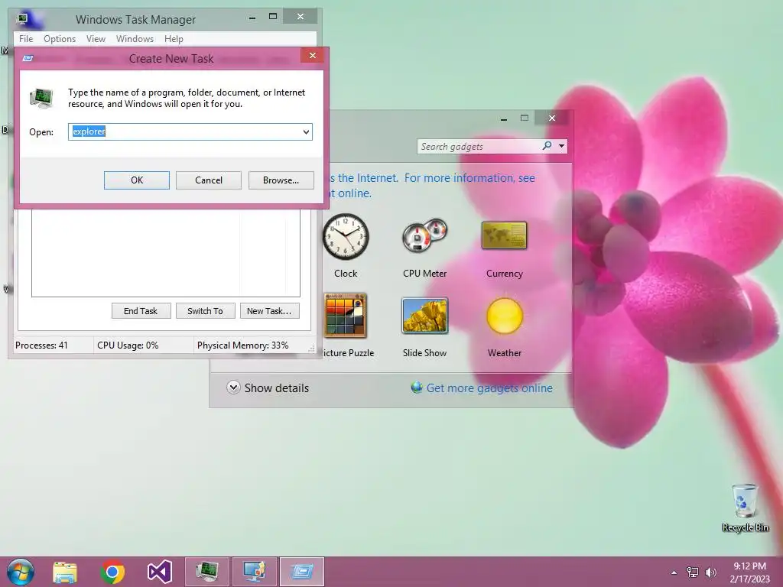Image resolution: width=783 pixels, height=587 pixels.
Task: Open Google Chrome from the taskbar
Action: click(x=112, y=572)
